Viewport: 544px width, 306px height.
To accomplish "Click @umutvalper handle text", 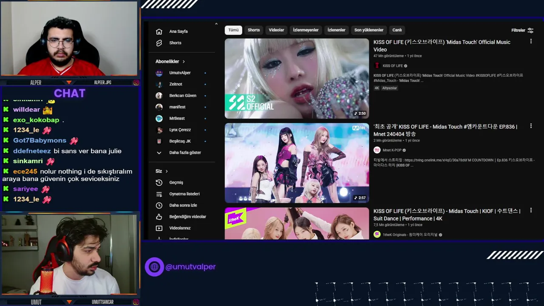I will tap(190, 267).
